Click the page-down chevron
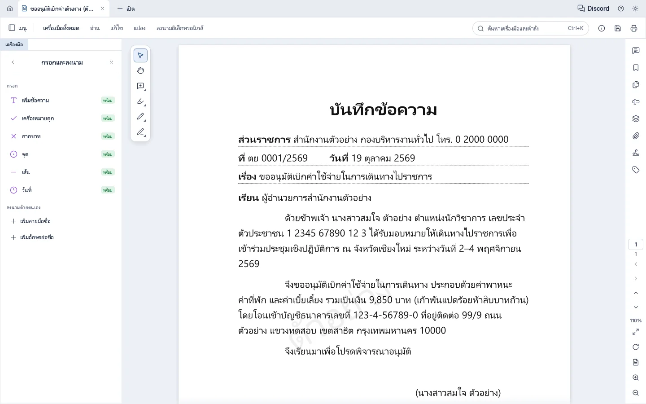 pyautogui.click(x=636, y=307)
